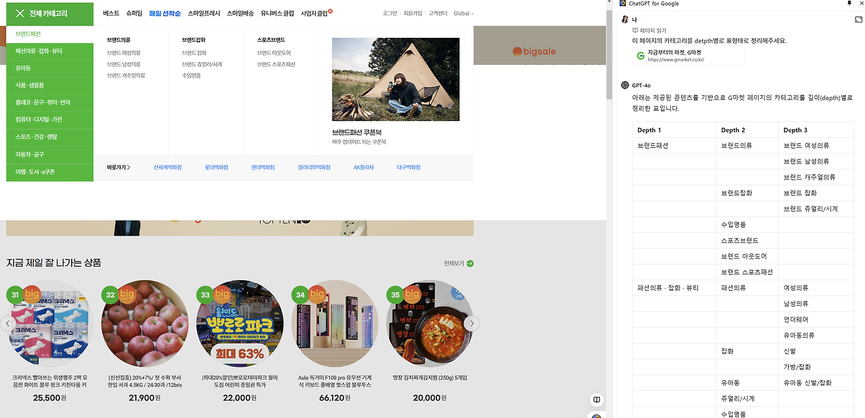The image size is (865, 418).
Task: Select 자동차·공구 category
Action: (50, 155)
